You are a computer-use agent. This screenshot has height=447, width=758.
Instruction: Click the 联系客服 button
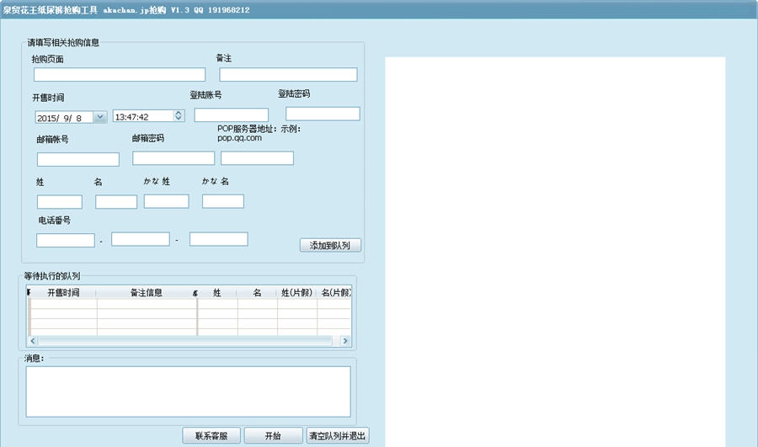pyautogui.click(x=211, y=435)
